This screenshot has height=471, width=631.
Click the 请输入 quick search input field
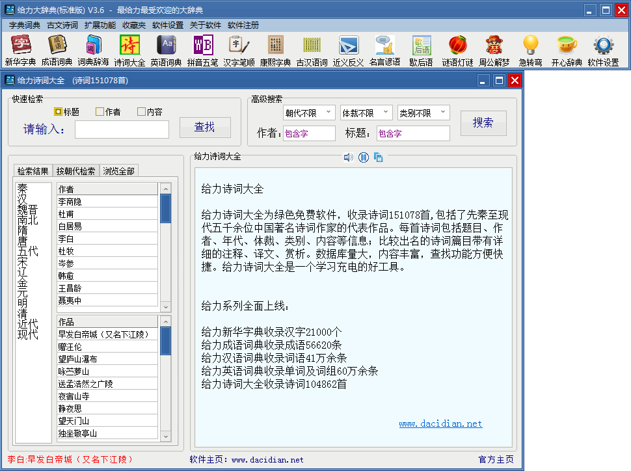pyautogui.click(x=122, y=129)
